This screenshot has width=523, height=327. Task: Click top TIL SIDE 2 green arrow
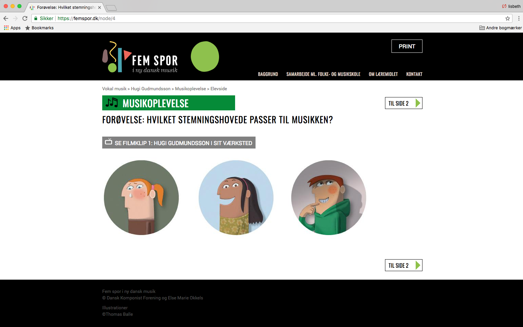[x=418, y=103]
